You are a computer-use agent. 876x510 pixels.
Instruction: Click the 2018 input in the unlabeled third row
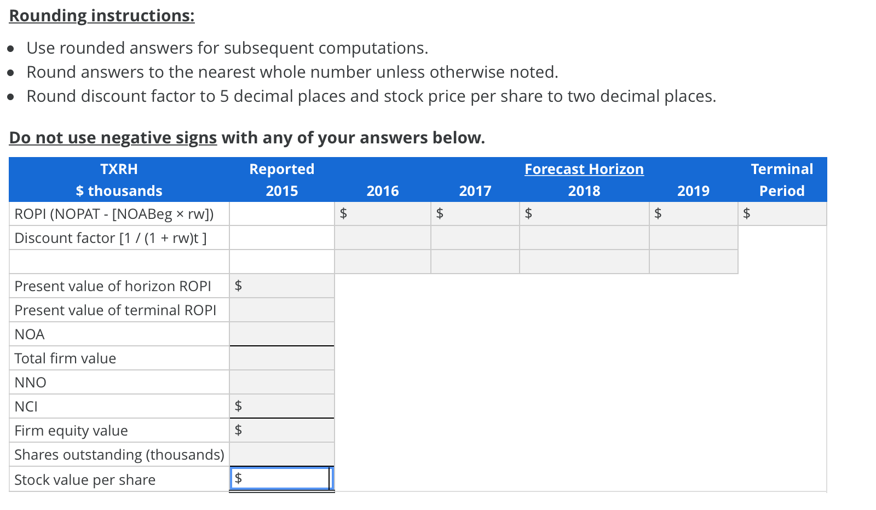click(x=584, y=262)
